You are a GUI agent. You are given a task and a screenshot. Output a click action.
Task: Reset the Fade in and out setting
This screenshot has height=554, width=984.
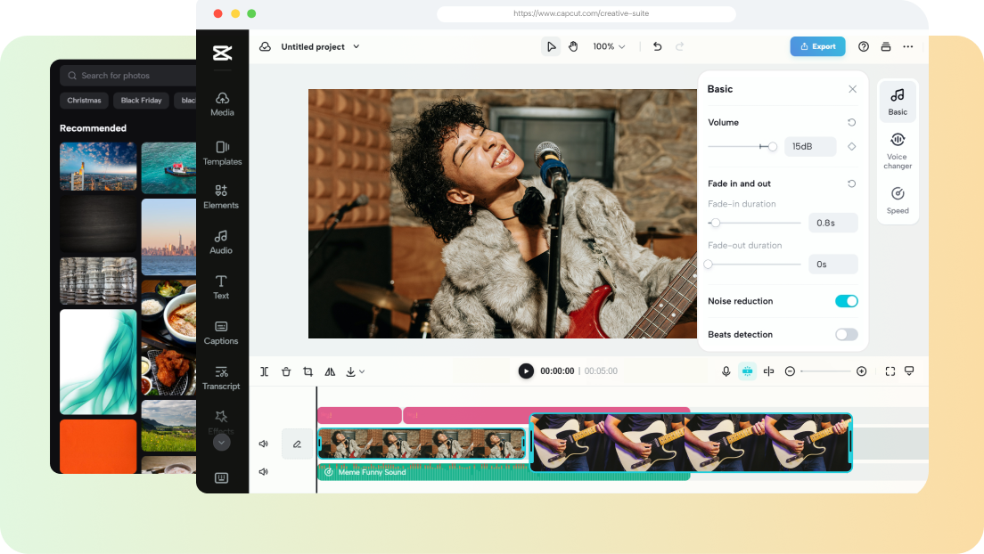pos(851,183)
